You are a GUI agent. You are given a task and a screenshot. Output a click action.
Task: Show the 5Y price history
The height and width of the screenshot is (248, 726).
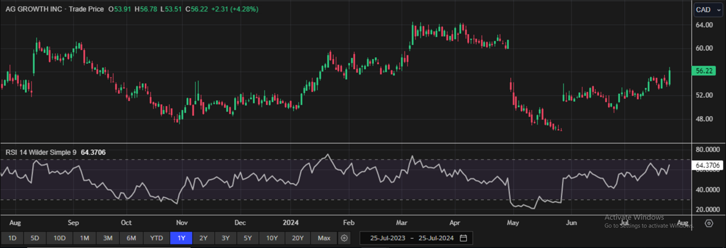pyautogui.click(x=247, y=238)
